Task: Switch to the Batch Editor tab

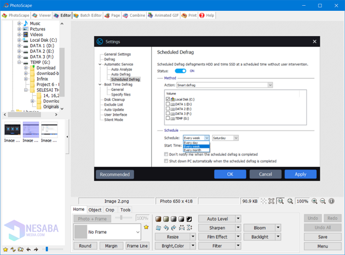Action: 87,15
